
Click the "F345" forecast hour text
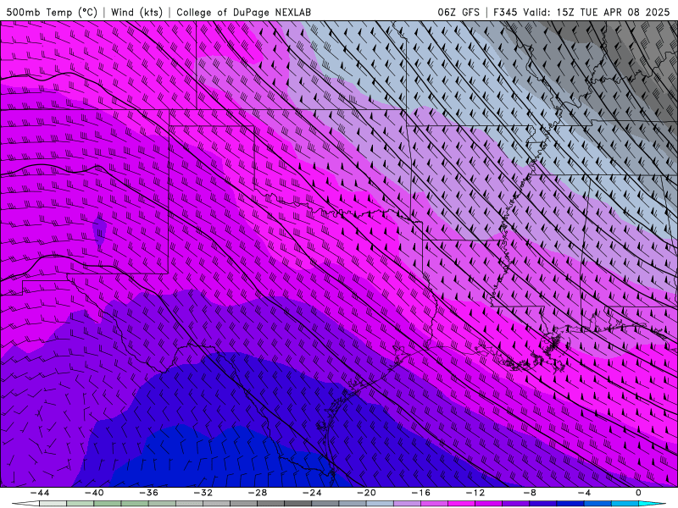pos(505,12)
